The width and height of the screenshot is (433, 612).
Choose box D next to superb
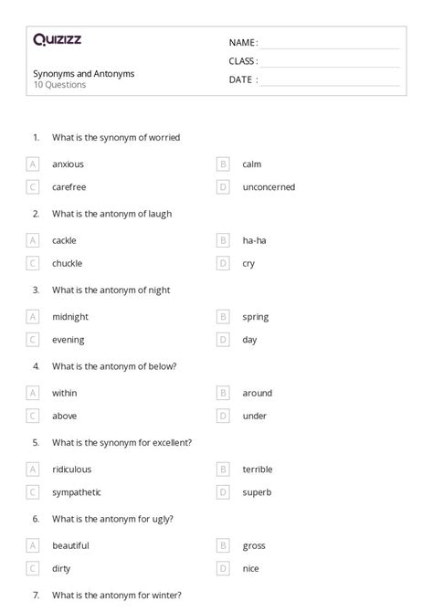(223, 492)
